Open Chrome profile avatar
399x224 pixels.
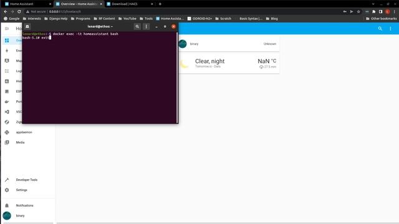point(387,11)
